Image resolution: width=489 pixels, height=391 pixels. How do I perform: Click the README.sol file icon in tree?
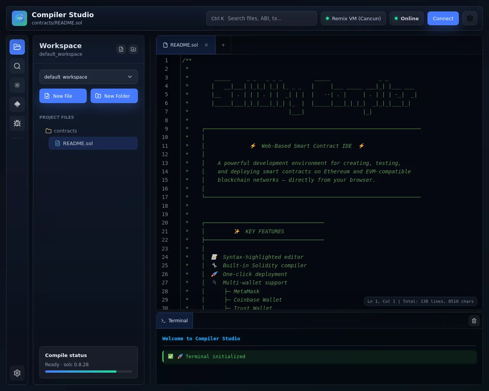(58, 143)
